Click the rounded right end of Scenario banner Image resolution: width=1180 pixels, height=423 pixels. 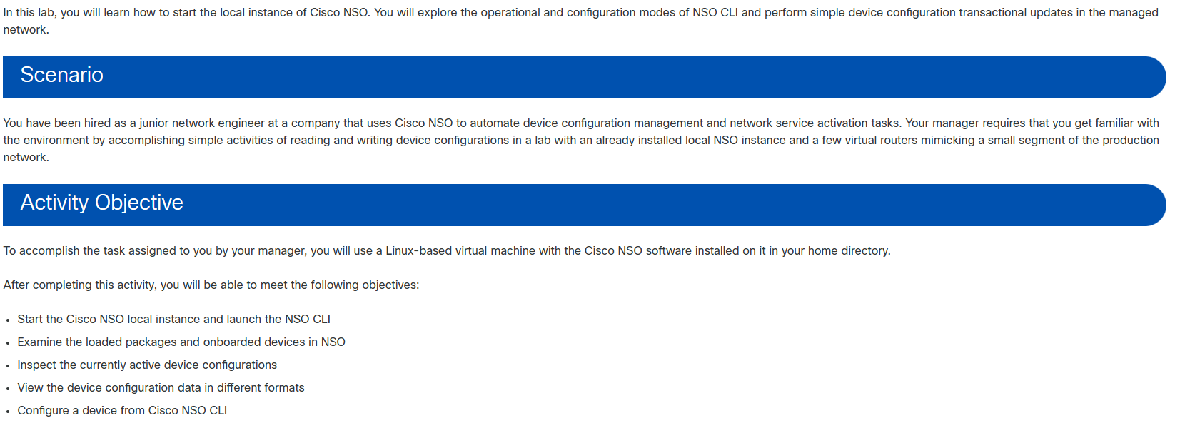tap(1151, 77)
